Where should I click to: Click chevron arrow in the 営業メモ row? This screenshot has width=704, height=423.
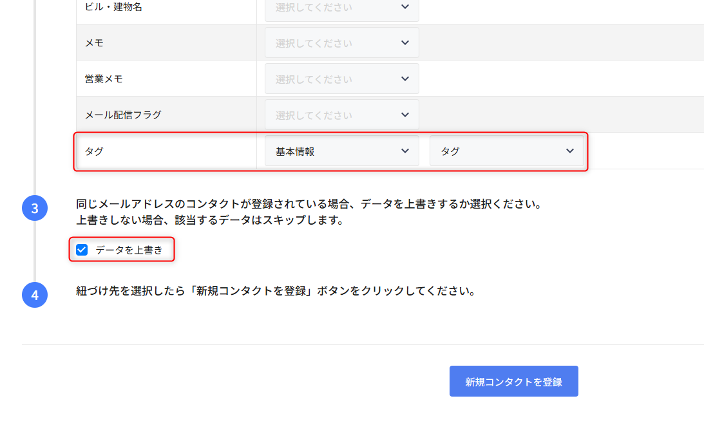point(404,79)
